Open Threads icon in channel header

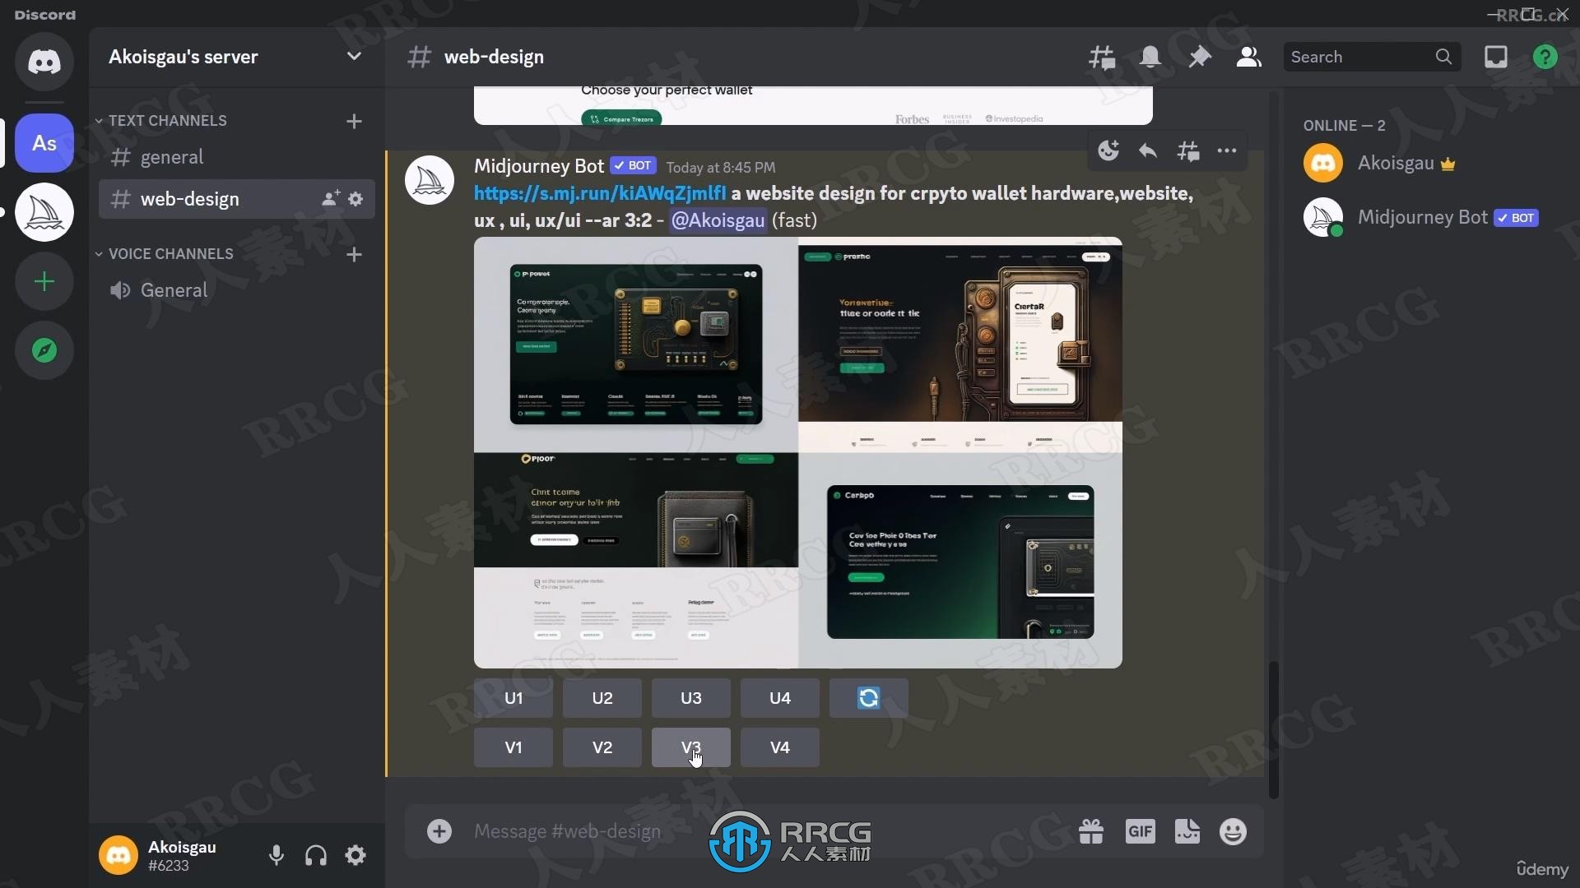[1102, 57]
